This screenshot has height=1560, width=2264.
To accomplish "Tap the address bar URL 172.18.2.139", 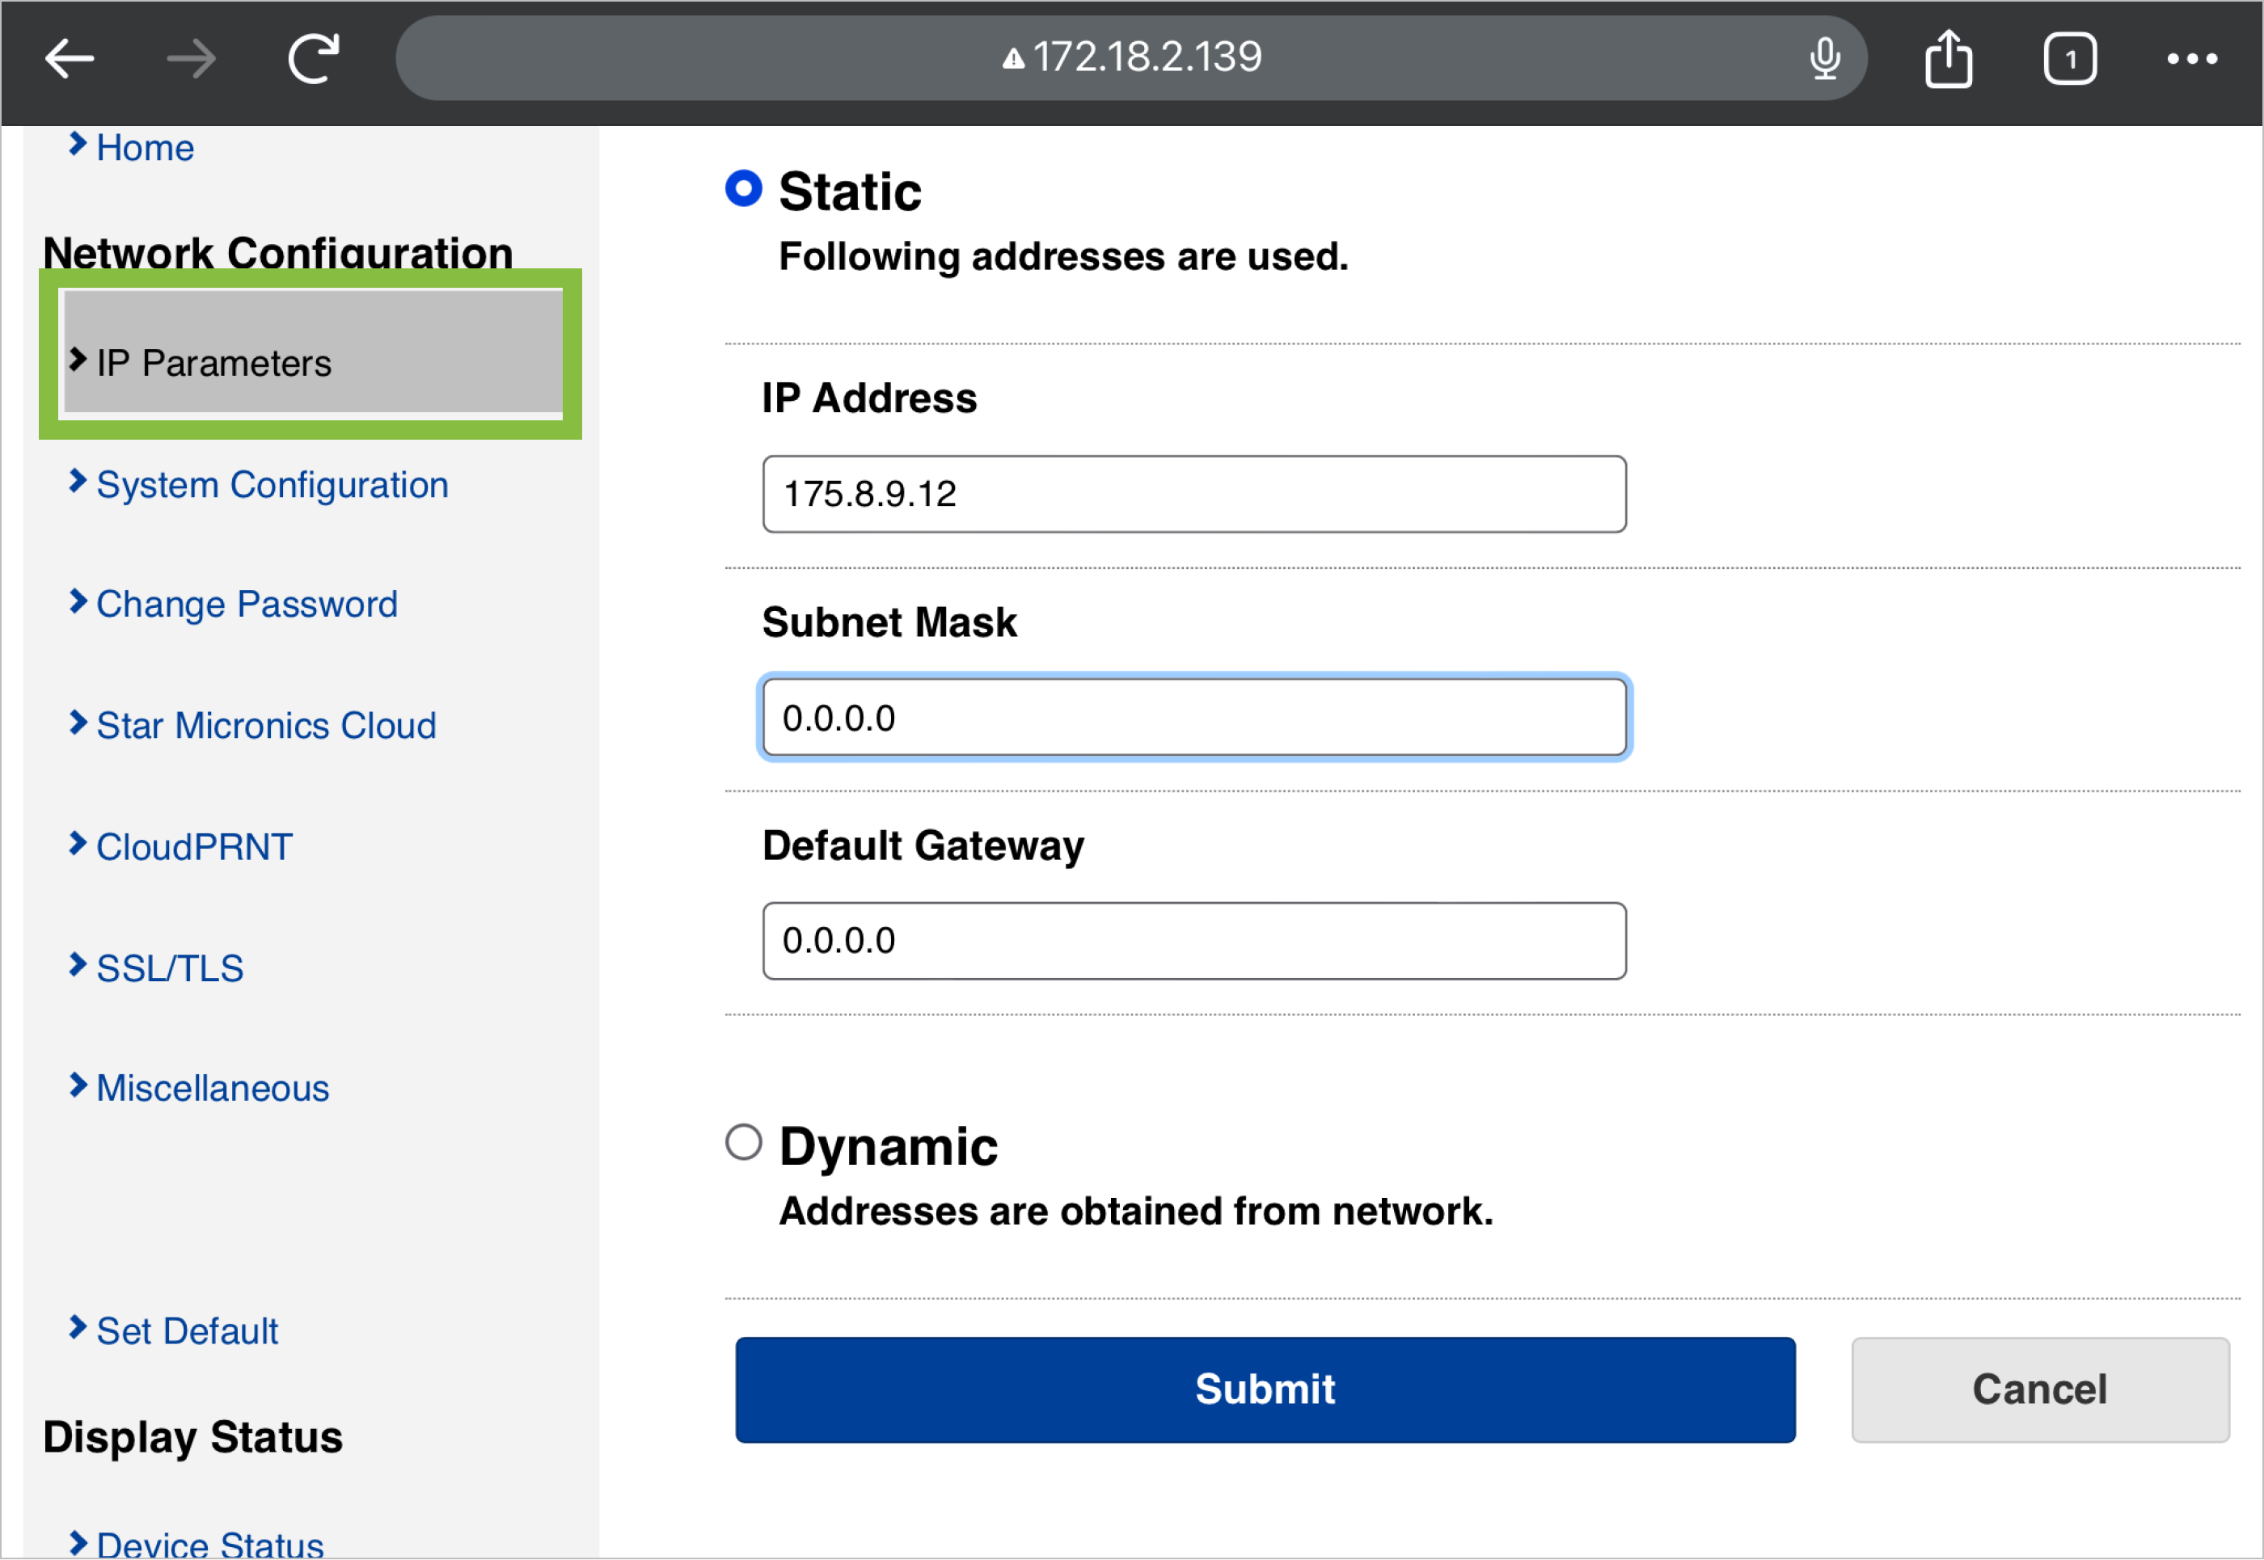I will (1147, 57).
